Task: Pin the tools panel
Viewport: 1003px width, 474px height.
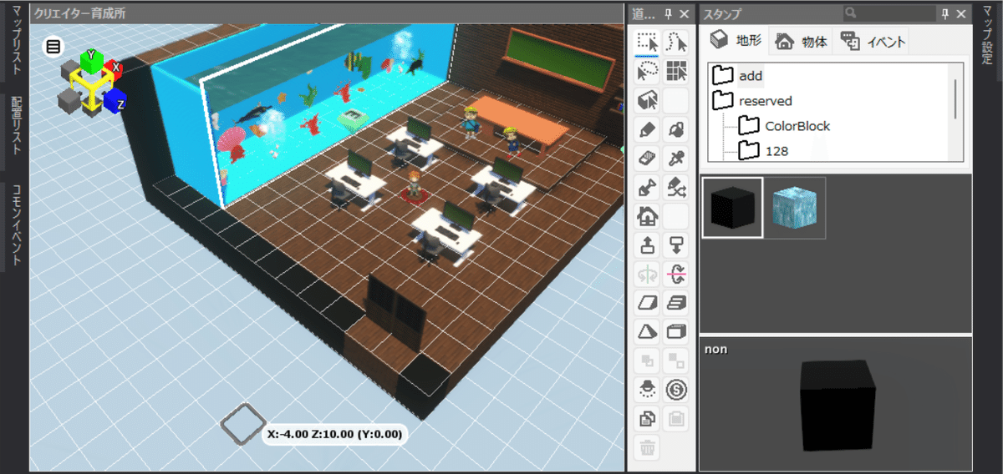Action: 669,13
